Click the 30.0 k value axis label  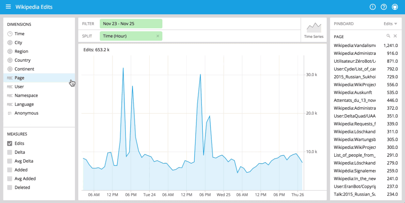pyautogui.click(x=311, y=74)
